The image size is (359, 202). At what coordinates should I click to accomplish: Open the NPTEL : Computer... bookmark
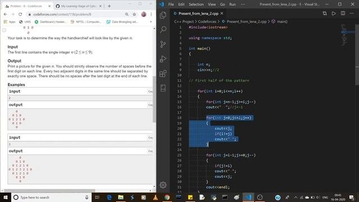(x=86, y=22)
